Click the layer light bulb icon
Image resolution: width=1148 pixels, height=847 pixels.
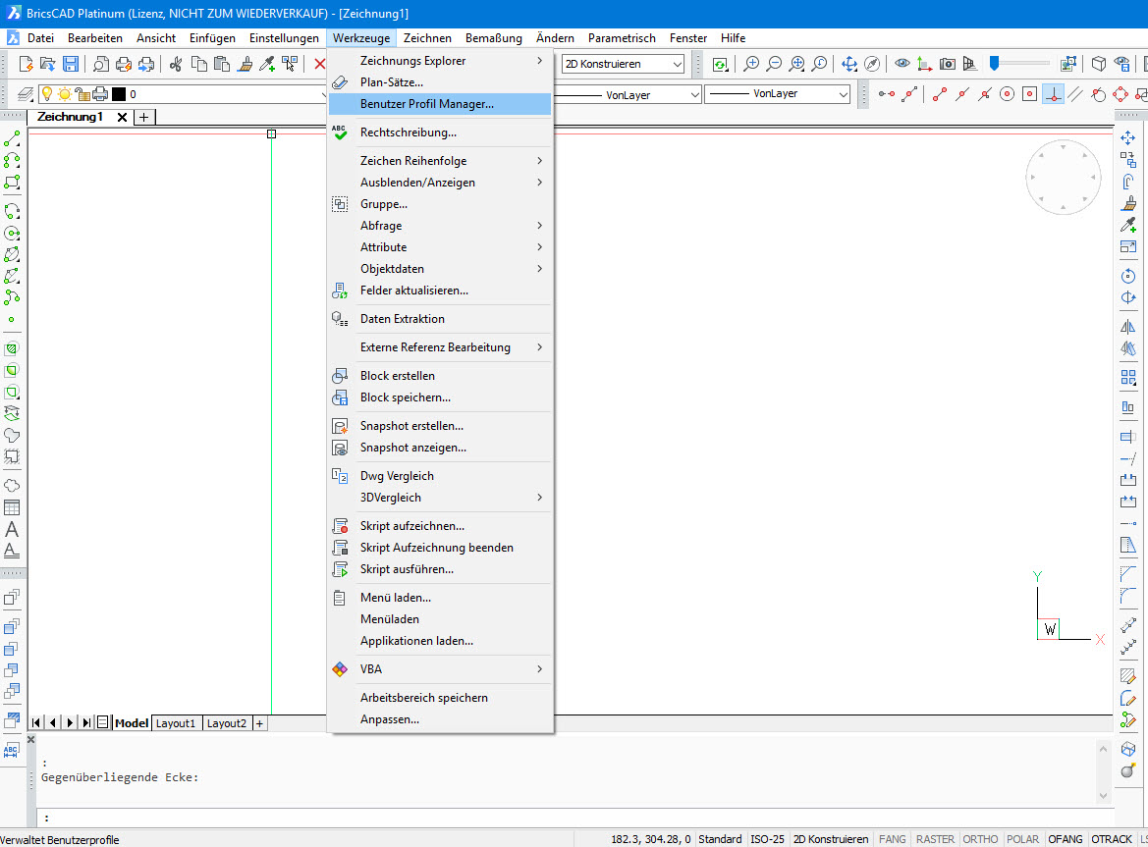pyautogui.click(x=45, y=94)
